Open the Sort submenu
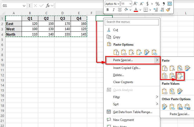Image resolution: width=194 pixels, height=127 pixels. point(132,104)
